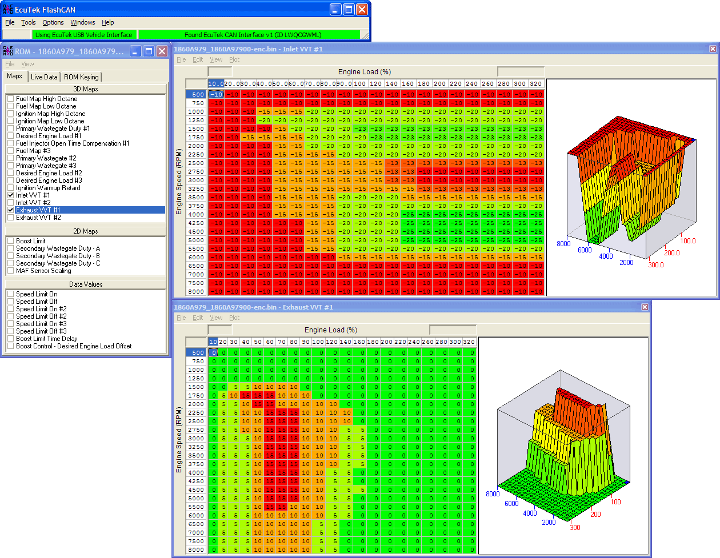Enable the Boost Limit Time Delay checkbox
Viewport: 720px width, 558px height.
coord(11,339)
